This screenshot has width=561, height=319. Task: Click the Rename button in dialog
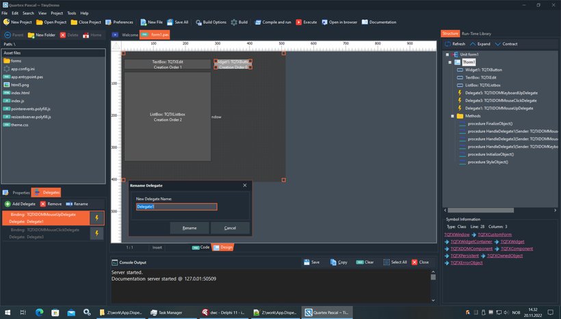pyautogui.click(x=190, y=228)
